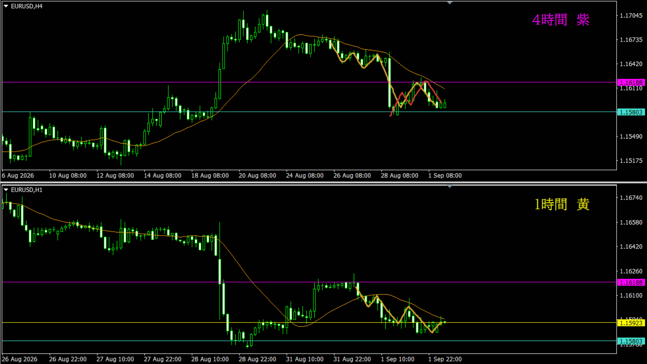Click the 1.16740 price scale label on H1
Viewport: 647px width, 364px height.
point(631,198)
